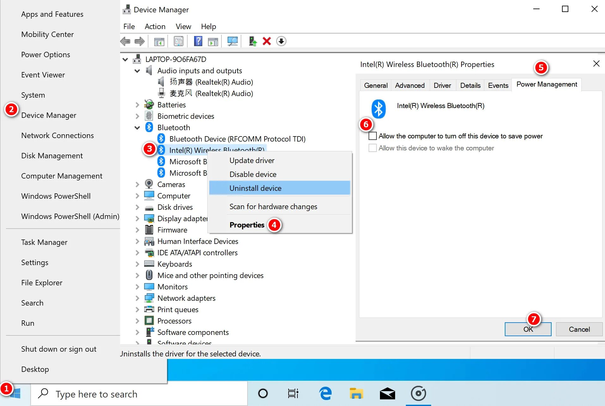Click the Properties sheet toolbar icon
Viewport: 605px width, 406px height.
[179, 41]
